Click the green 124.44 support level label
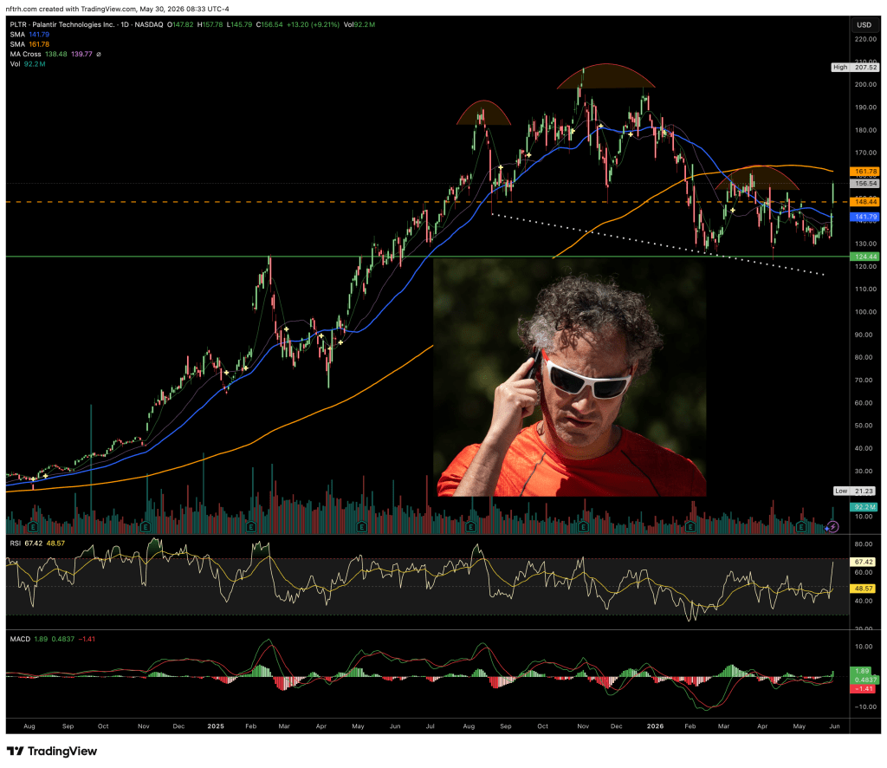The image size is (887, 768). coord(865,257)
